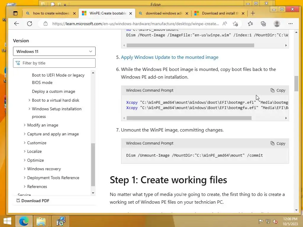Image resolution: width=303 pixels, height=227 pixels.
Task: Close the 'how to create windows' tab
Action: point(74,13)
